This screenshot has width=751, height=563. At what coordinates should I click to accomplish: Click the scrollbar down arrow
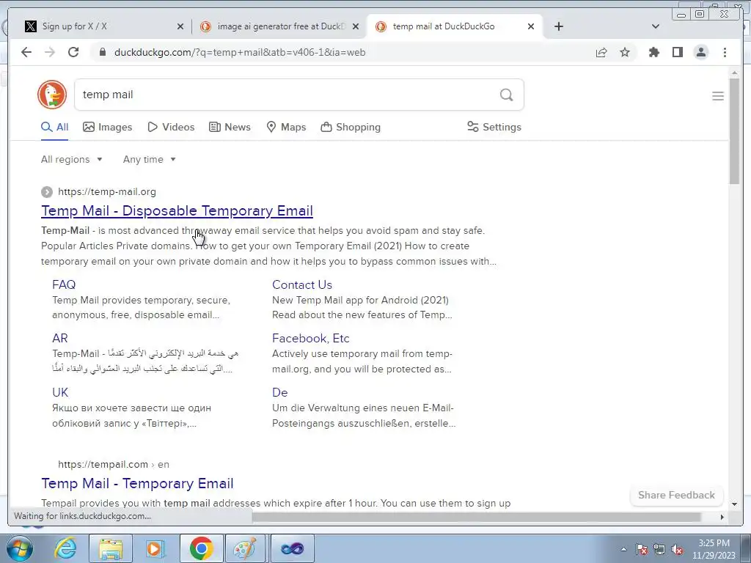pos(734,504)
